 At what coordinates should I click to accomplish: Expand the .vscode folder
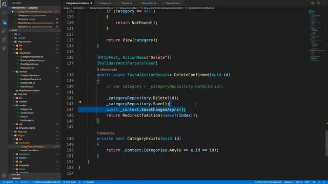pos(34,38)
